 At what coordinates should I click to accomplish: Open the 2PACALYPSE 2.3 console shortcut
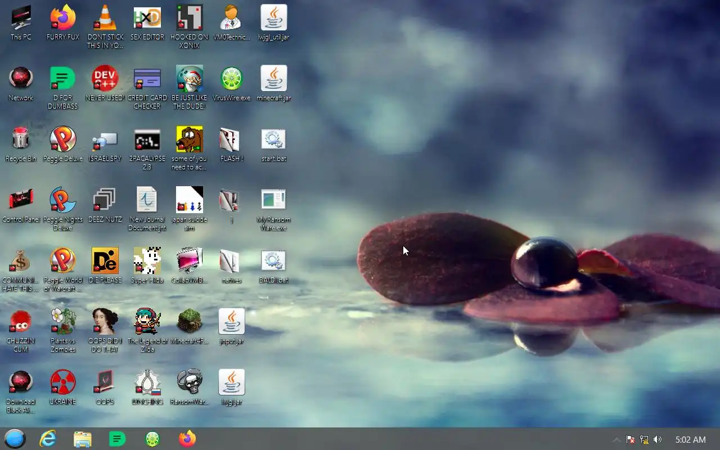coord(147,148)
